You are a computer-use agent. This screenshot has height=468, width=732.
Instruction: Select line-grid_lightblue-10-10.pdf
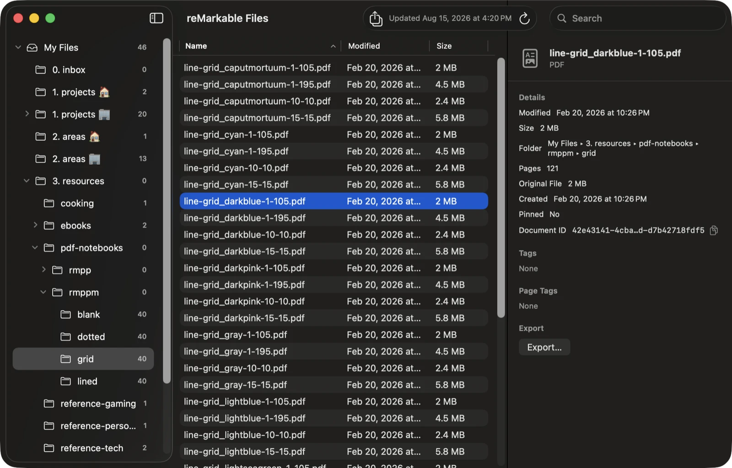click(334, 435)
